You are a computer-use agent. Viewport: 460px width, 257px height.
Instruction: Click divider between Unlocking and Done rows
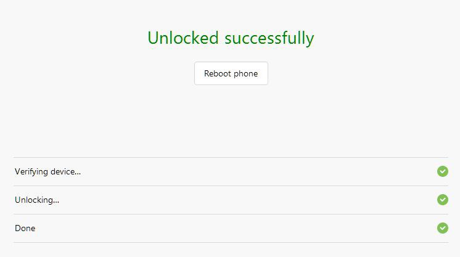click(231, 214)
